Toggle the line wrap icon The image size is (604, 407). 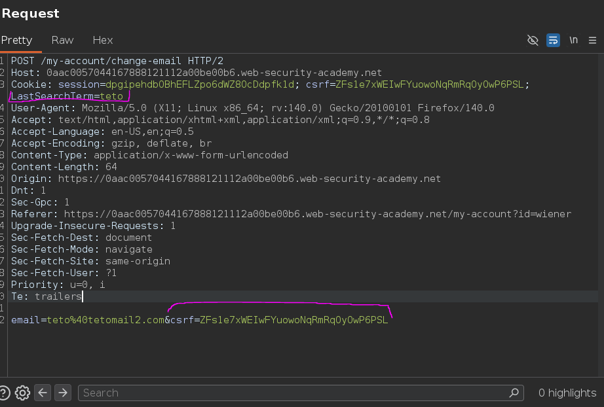[553, 40]
